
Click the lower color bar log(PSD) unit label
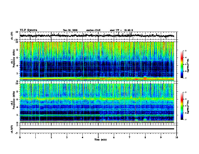click(x=188, y=107)
